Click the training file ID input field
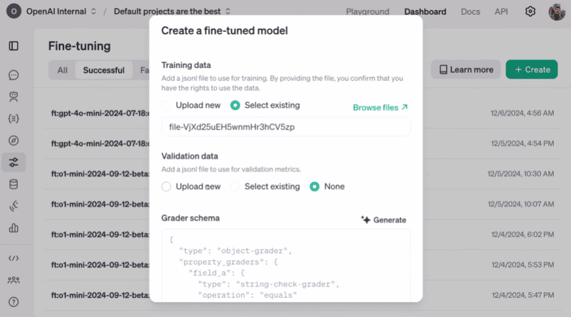 point(285,127)
